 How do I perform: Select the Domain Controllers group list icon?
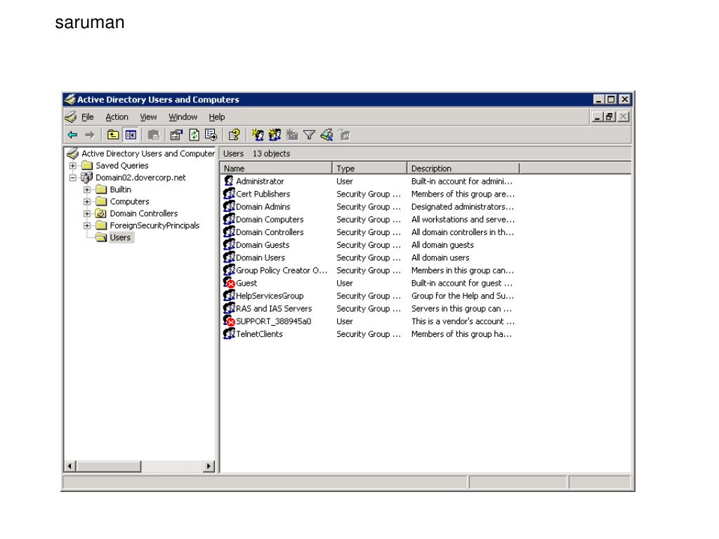point(229,232)
